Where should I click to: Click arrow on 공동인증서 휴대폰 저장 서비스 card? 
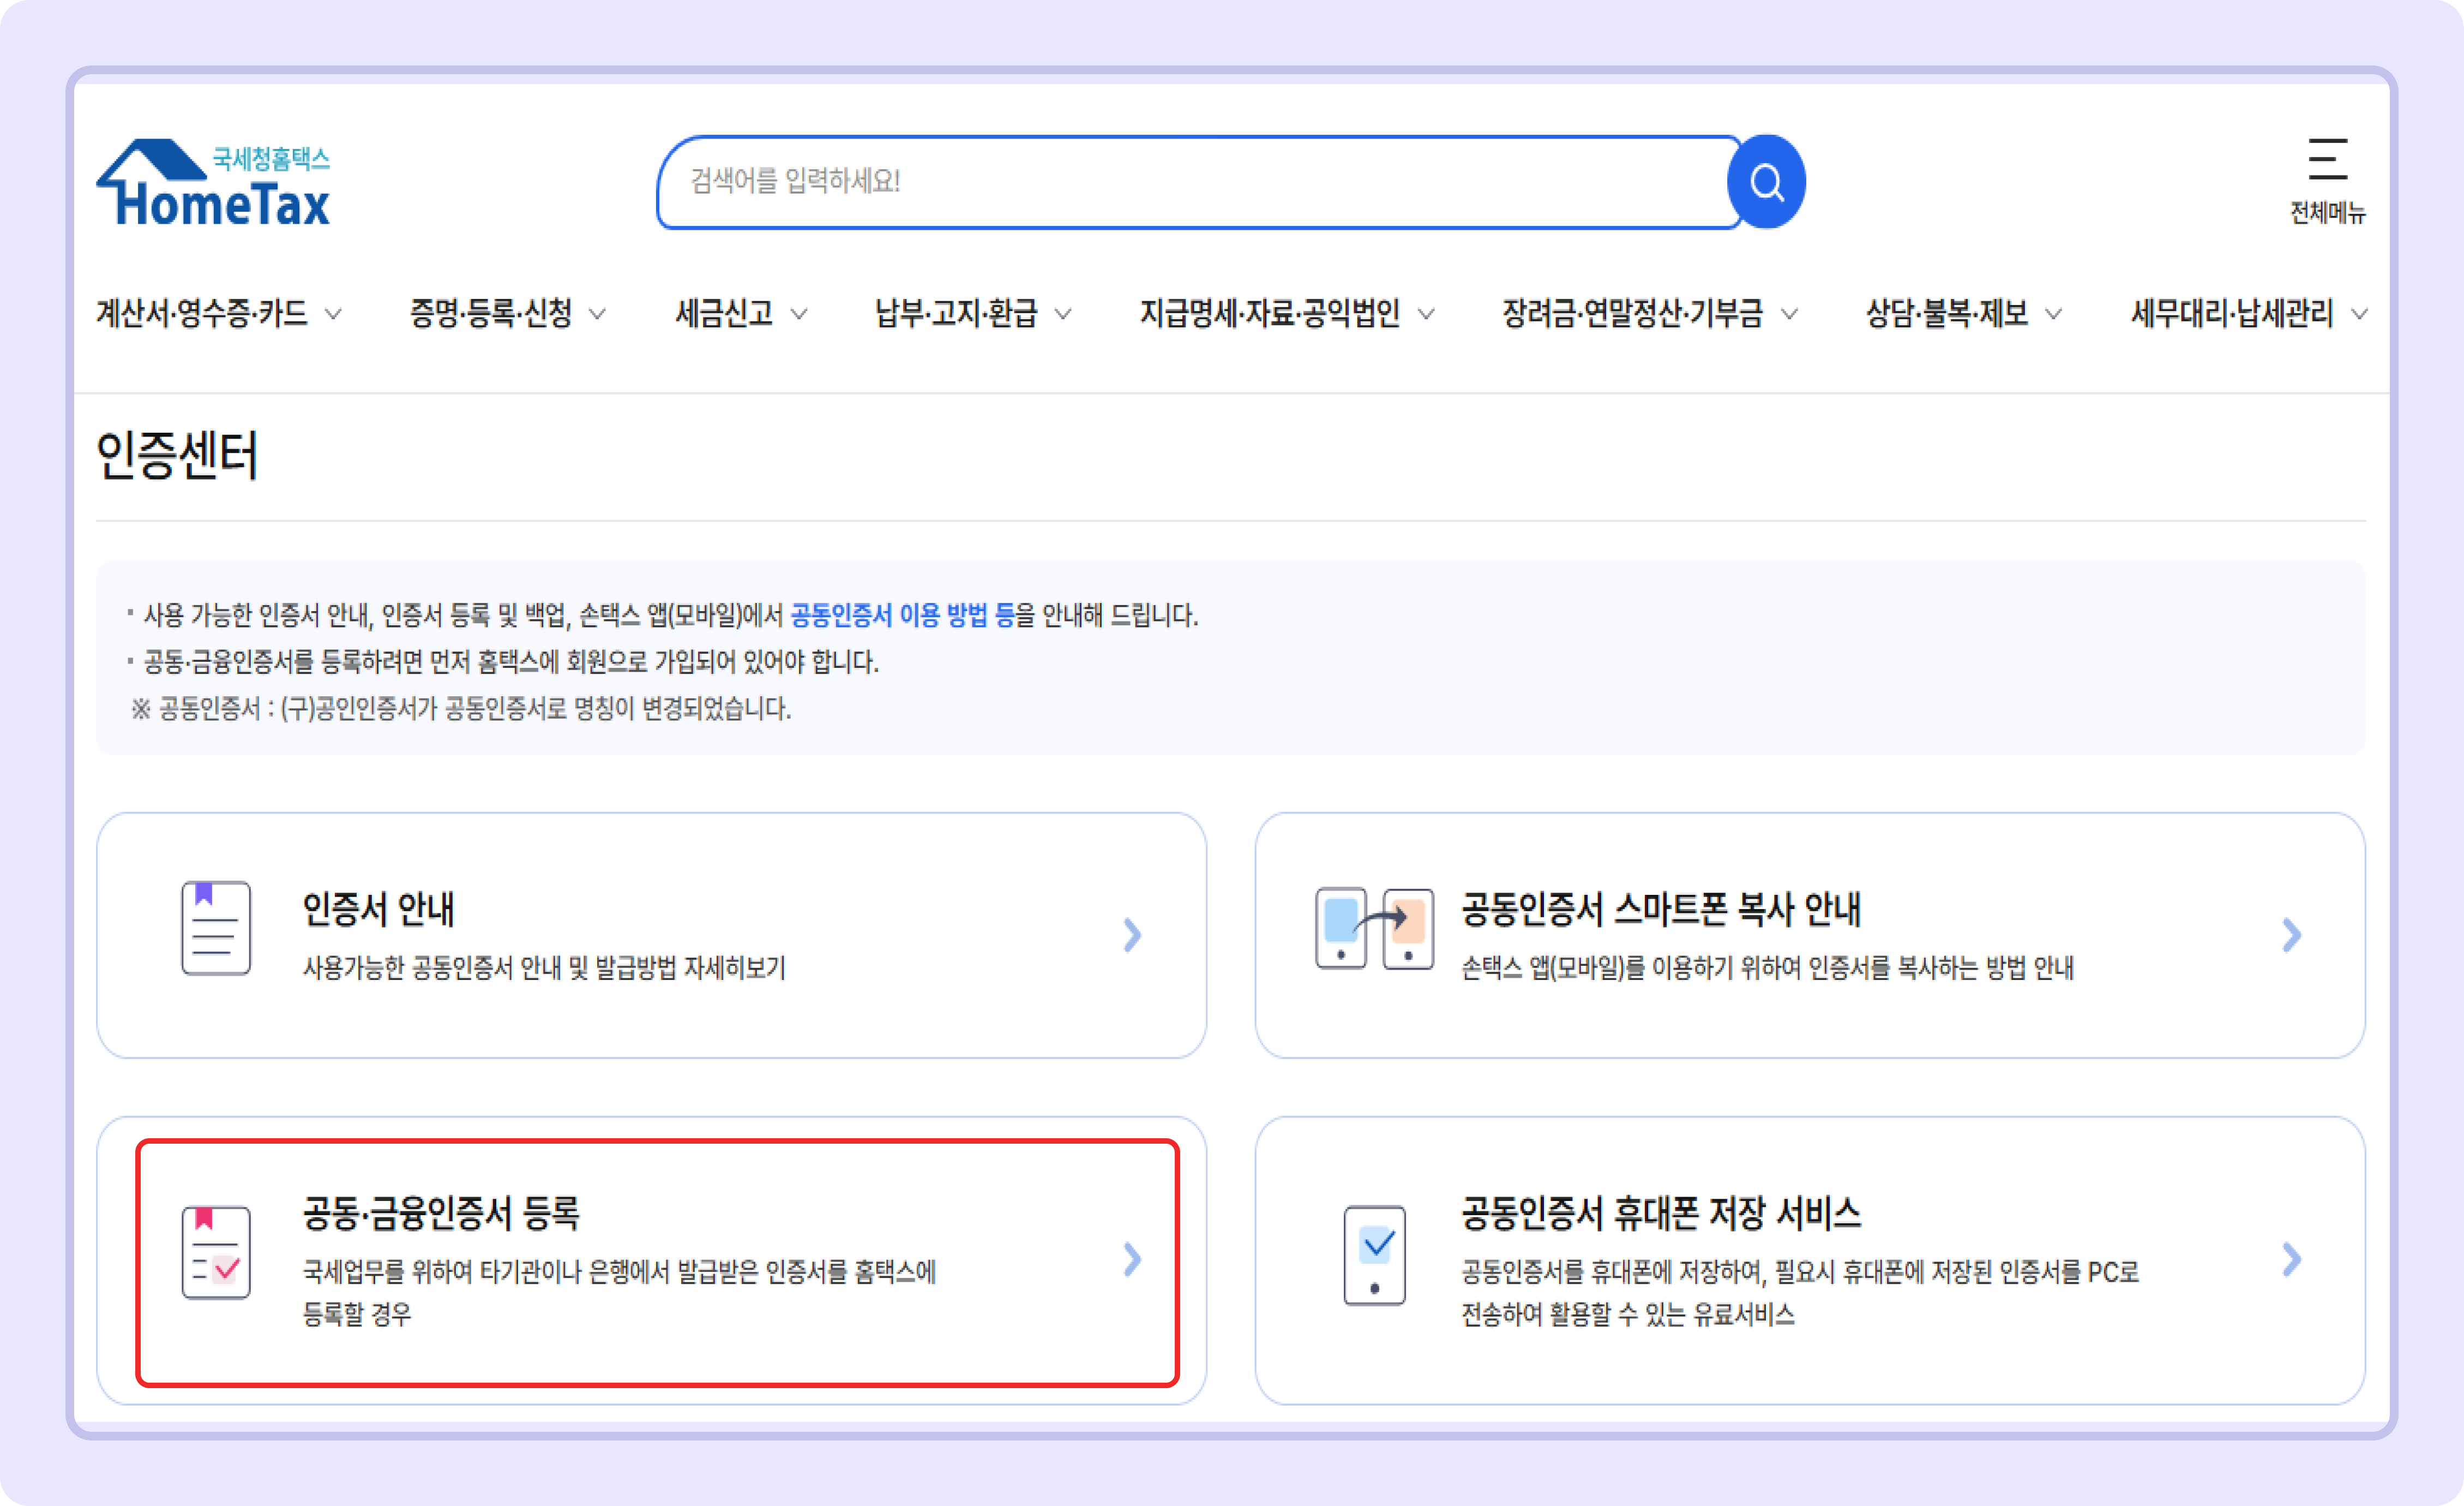coord(2291,1259)
